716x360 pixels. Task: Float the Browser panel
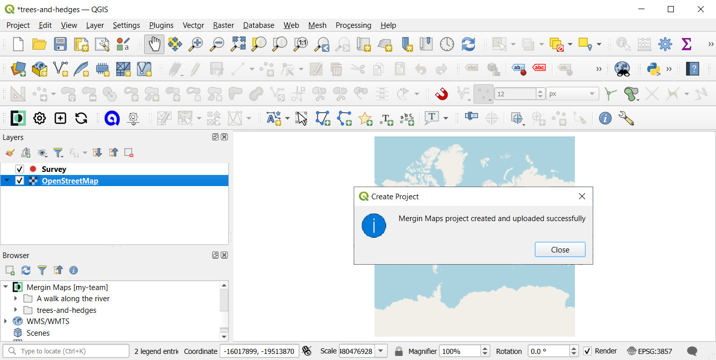point(215,255)
